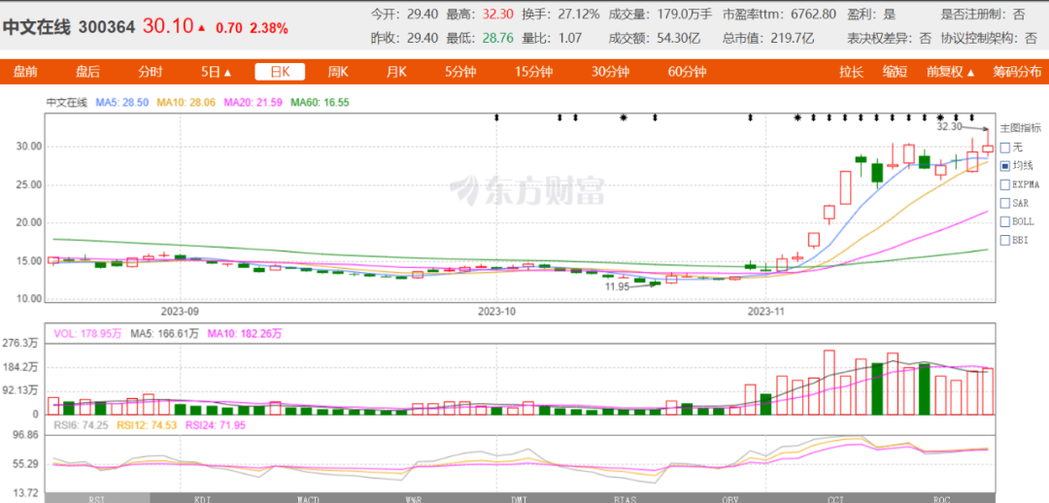Viewport: 1049px width, 503px height.
Task: Select the SAR indicator checkbox
Action: 1004,203
